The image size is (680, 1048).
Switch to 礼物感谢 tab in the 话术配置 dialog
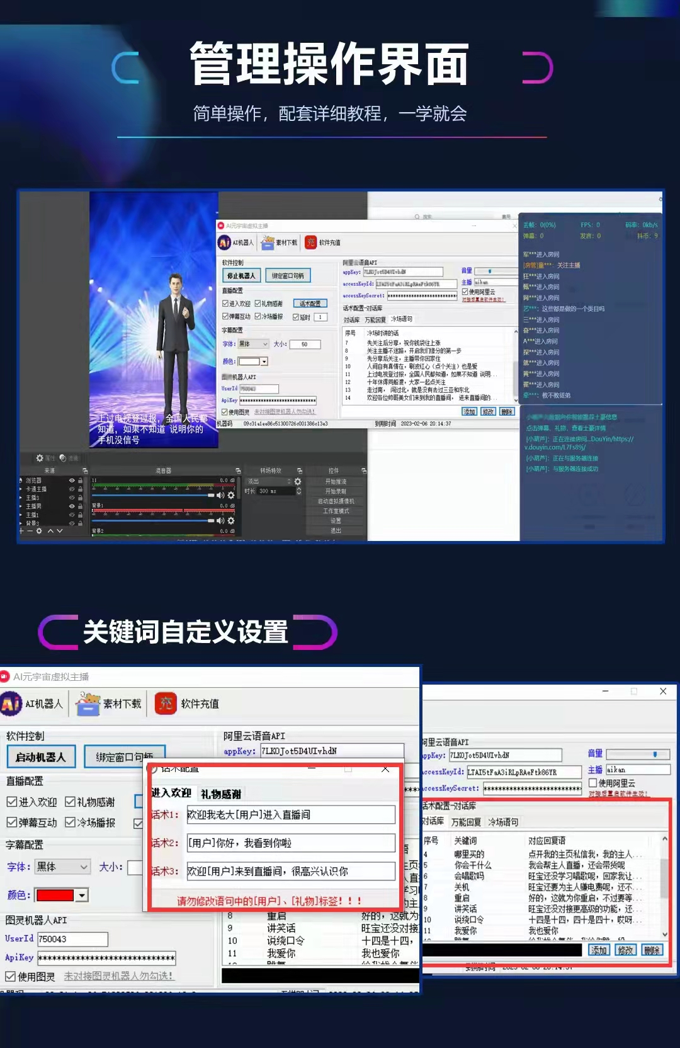(x=221, y=794)
